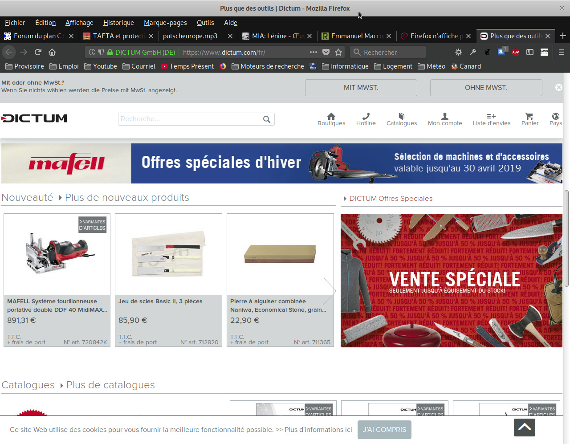The image size is (570, 444).
Task: Open the page actions three-dot menu
Action: click(x=313, y=52)
